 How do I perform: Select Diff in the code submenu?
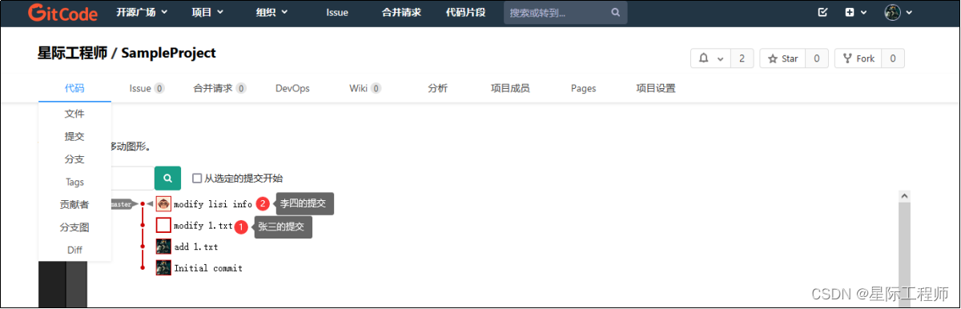tap(74, 250)
